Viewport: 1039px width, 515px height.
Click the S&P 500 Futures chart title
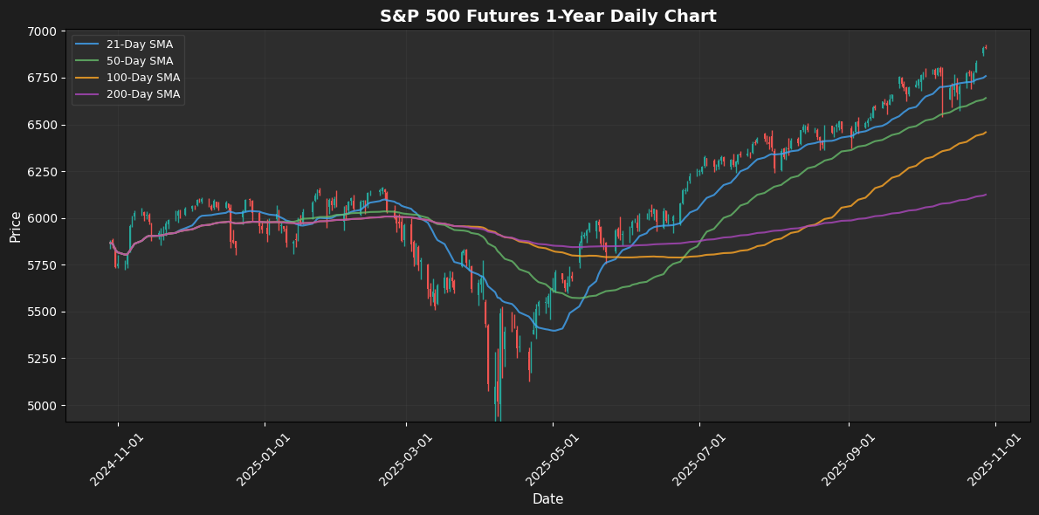click(x=547, y=17)
